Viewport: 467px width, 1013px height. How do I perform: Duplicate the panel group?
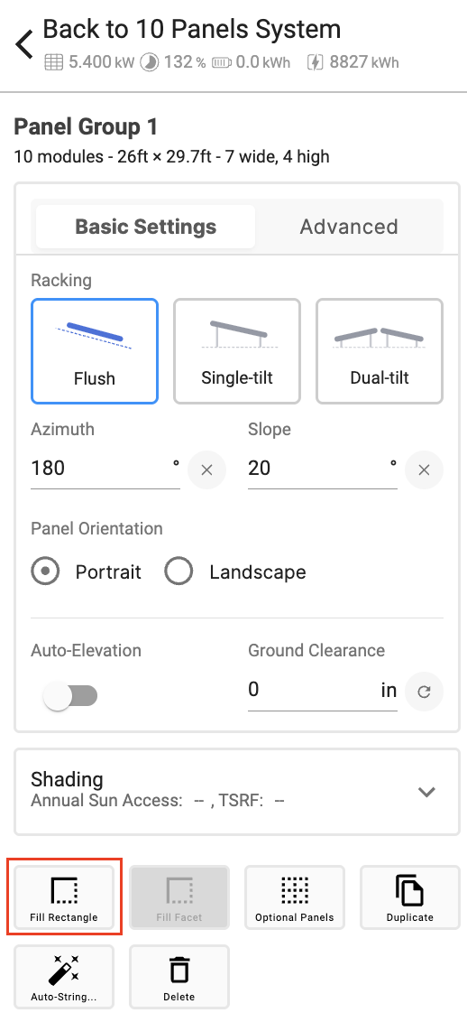[x=409, y=897]
